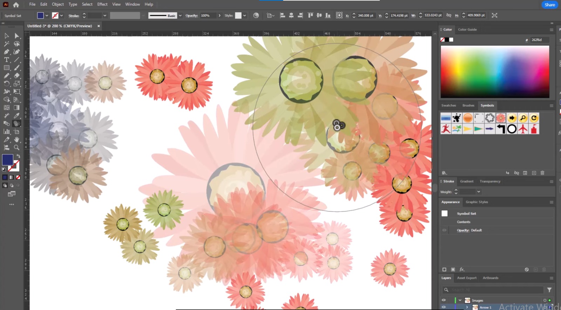Switch to the Swatches tab
The height and width of the screenshot is (310, 561).
pyautogui.click(x=449, y=105)
